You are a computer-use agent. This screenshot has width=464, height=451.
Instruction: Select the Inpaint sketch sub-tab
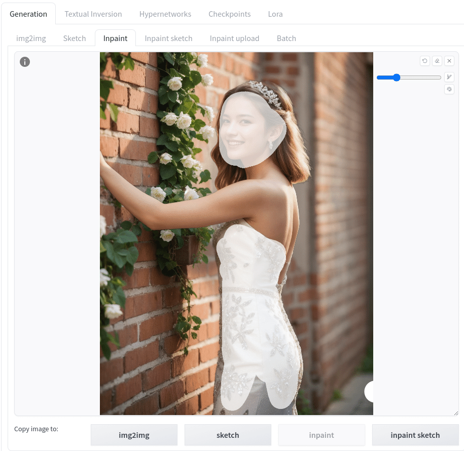[x=169, y=39]
